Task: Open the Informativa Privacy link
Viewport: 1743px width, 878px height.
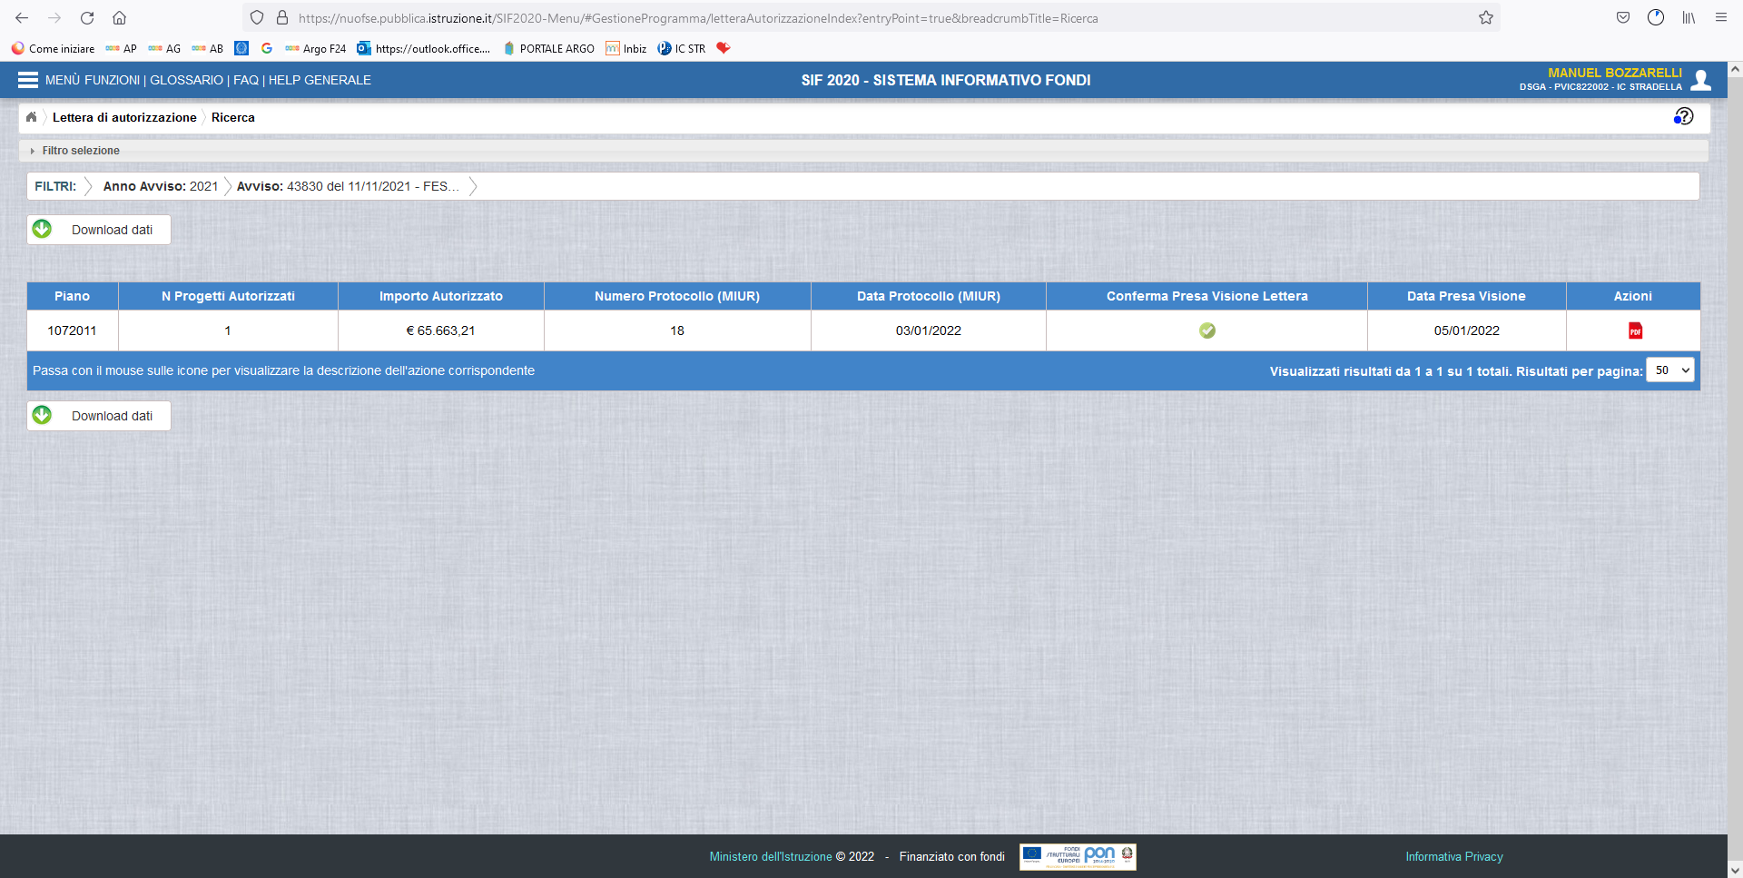Action: tap(1453, 856)
